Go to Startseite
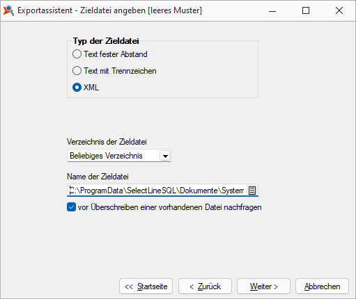 click(146, 286)
